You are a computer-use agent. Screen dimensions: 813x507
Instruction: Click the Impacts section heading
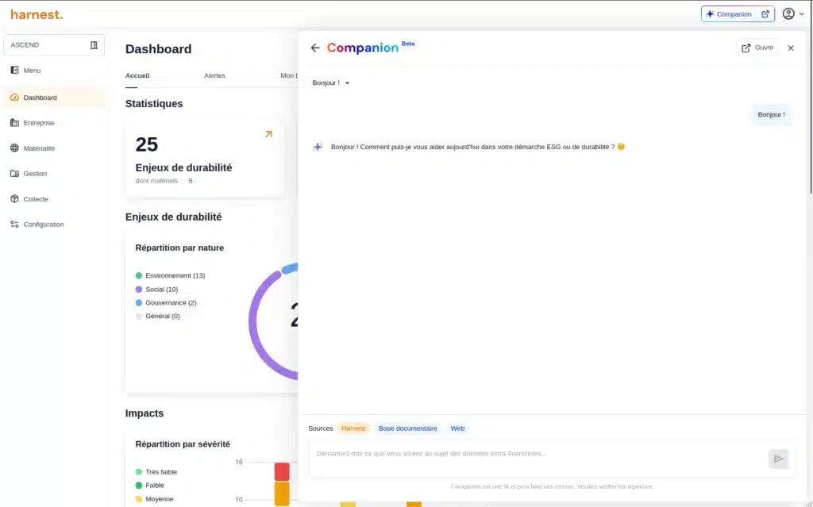click(144, 413)
